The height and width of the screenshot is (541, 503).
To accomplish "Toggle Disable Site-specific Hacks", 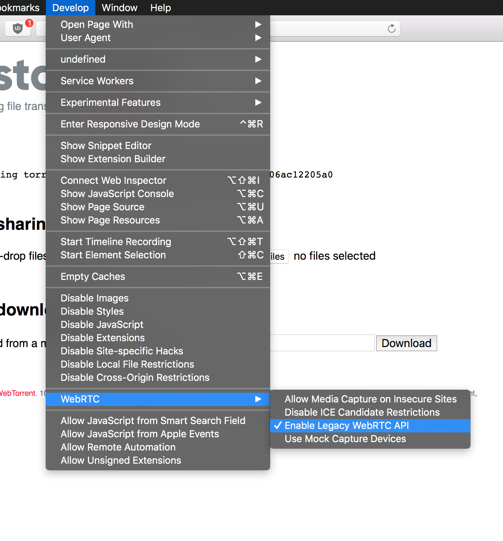I will 158,351.
